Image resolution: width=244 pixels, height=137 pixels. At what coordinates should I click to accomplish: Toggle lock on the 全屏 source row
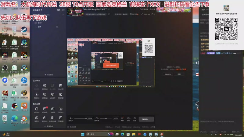57,27
